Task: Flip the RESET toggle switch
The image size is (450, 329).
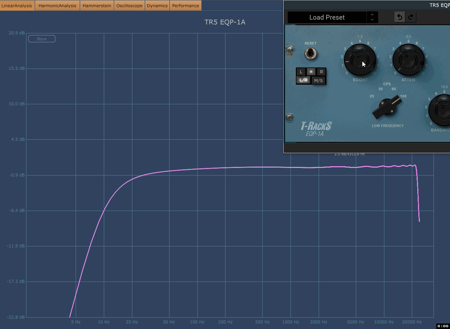Action: pos(311,53)
